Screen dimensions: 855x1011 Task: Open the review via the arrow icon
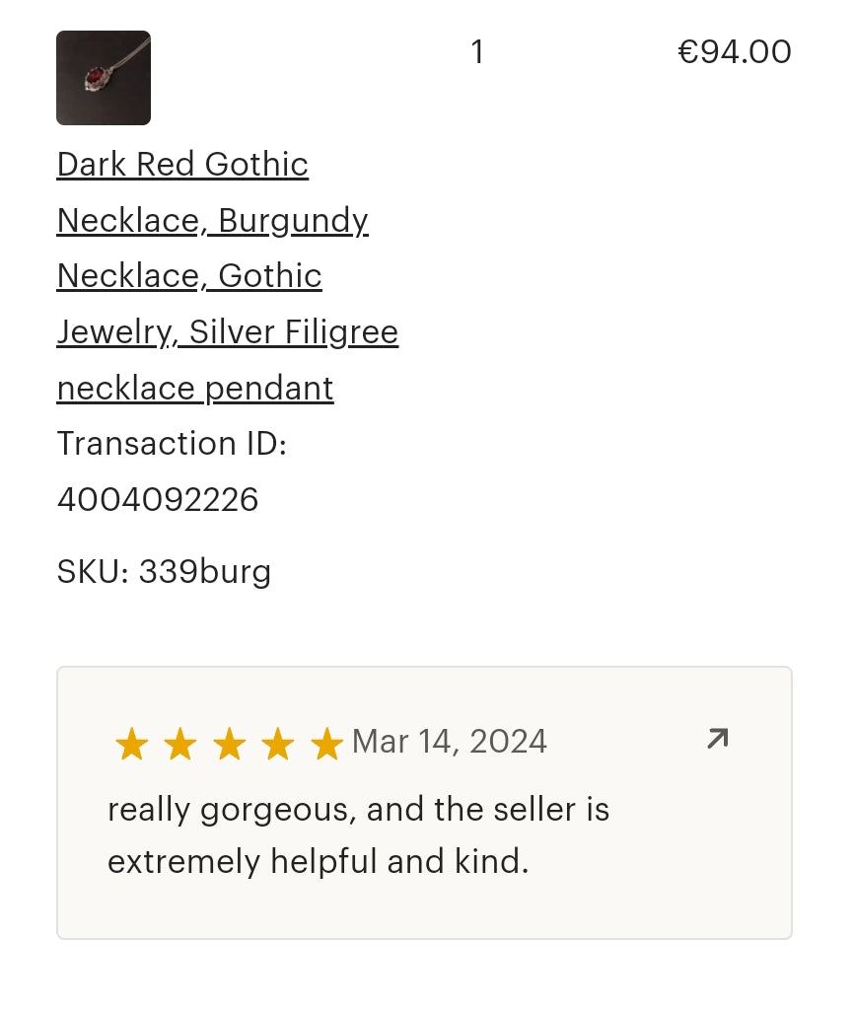coord(717,739)
